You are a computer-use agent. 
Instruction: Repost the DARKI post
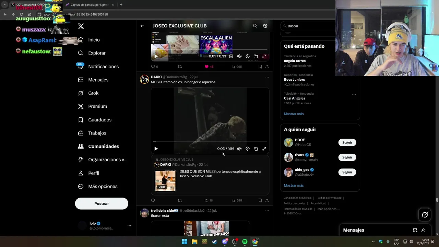click(180, 200)
